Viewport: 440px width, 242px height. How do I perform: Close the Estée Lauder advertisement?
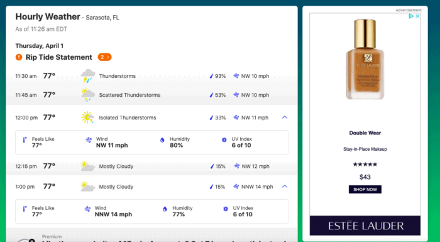click(x=417, y=16)
